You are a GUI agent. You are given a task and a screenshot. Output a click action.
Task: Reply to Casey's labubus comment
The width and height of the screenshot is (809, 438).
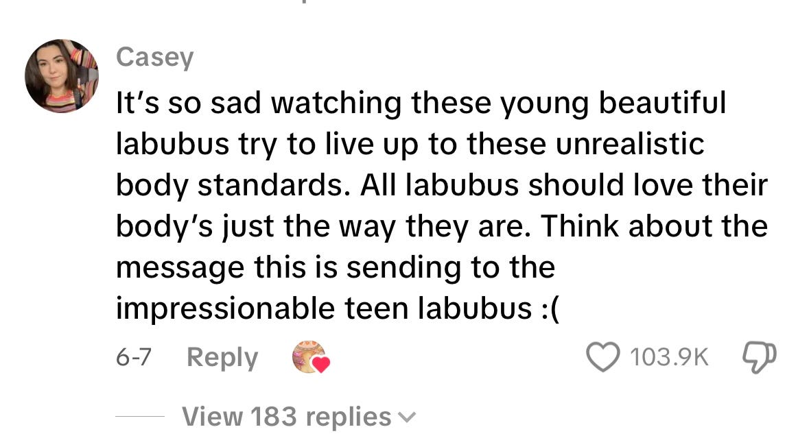click(222, 358)
